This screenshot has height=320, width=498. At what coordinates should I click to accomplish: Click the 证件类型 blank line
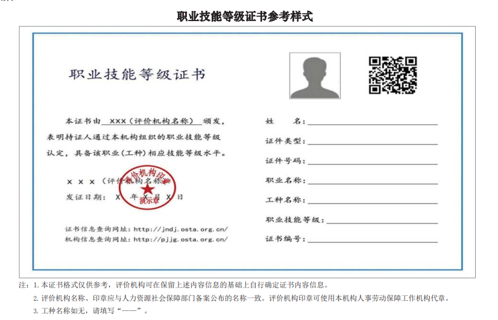click(373, 144)
